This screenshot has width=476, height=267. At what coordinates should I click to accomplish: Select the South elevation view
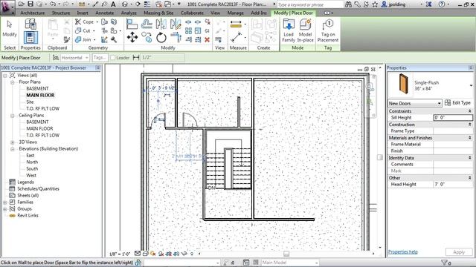pyautogui.click(x=32, y=168)
